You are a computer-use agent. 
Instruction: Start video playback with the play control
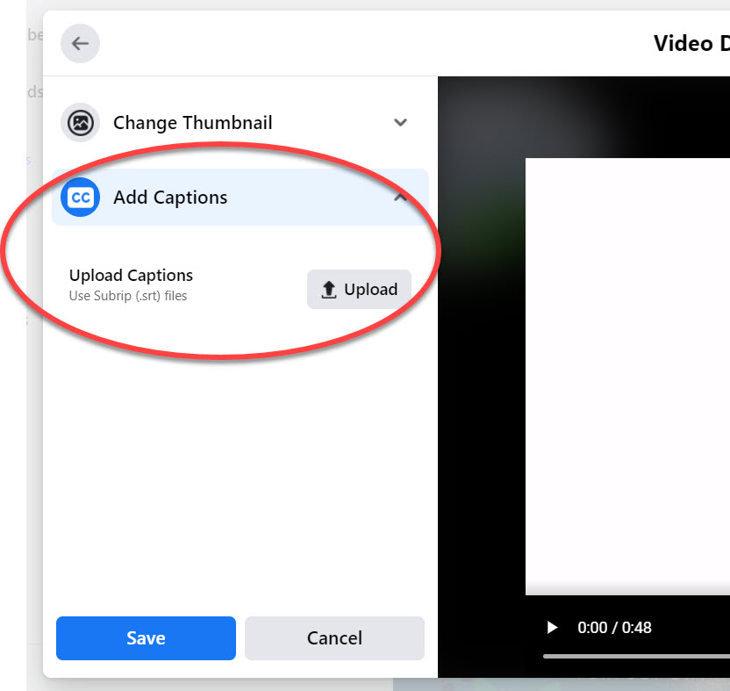553,627
